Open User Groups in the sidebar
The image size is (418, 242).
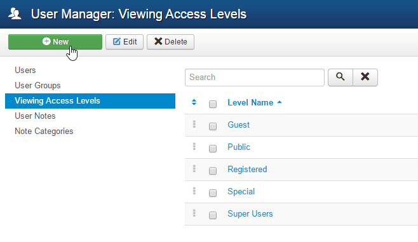pos(37,85)
